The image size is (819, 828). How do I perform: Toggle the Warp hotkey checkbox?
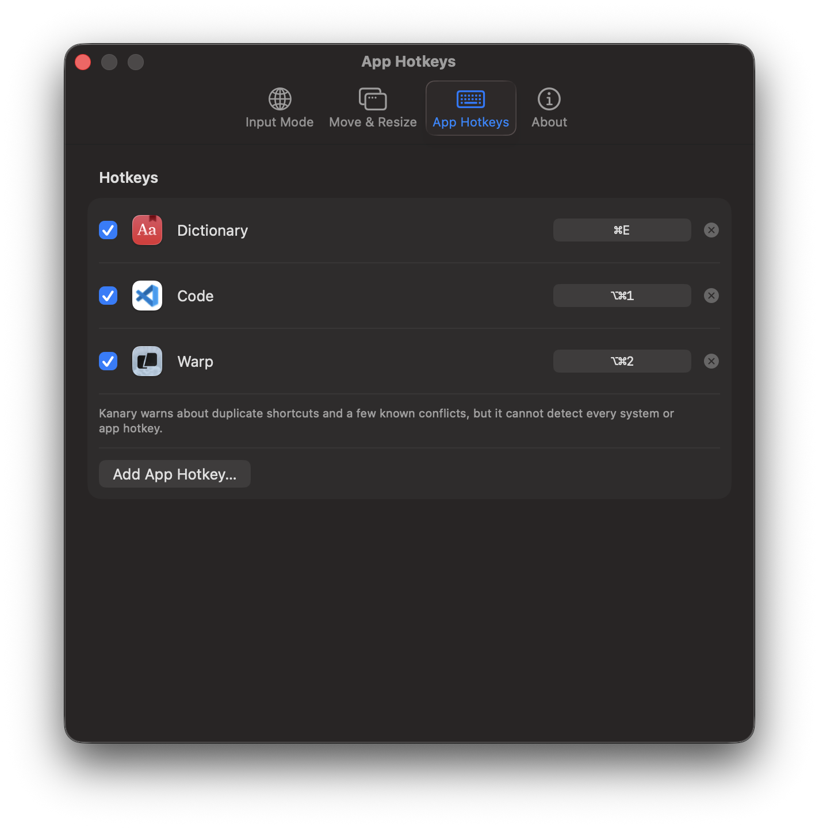(x=108, y=361)
